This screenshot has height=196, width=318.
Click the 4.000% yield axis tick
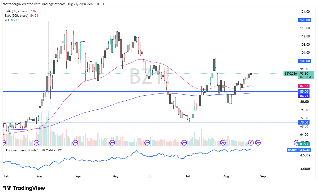305,169
